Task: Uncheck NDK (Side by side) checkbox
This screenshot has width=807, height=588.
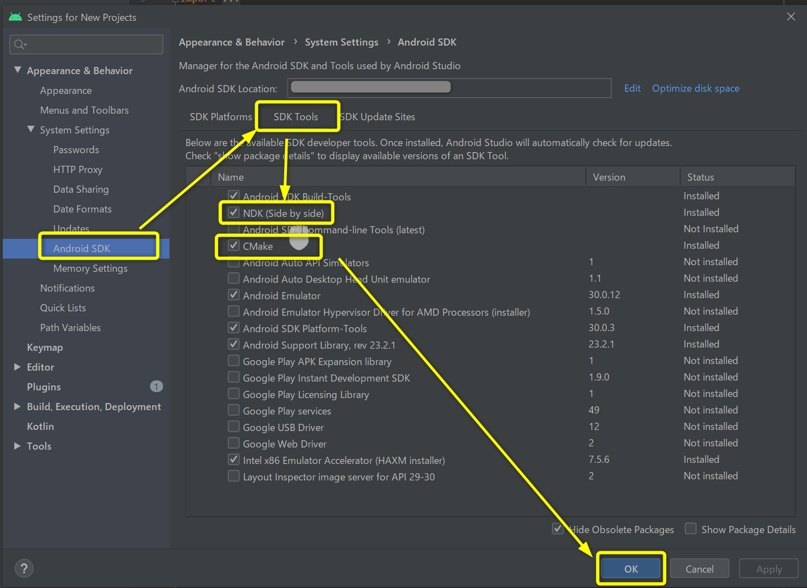Action: point(234,212)
